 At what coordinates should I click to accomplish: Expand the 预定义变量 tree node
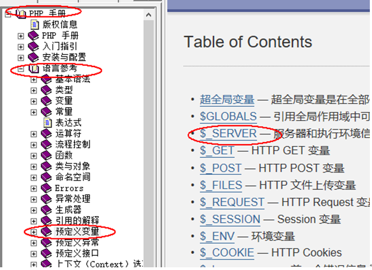tap(34, 232)
